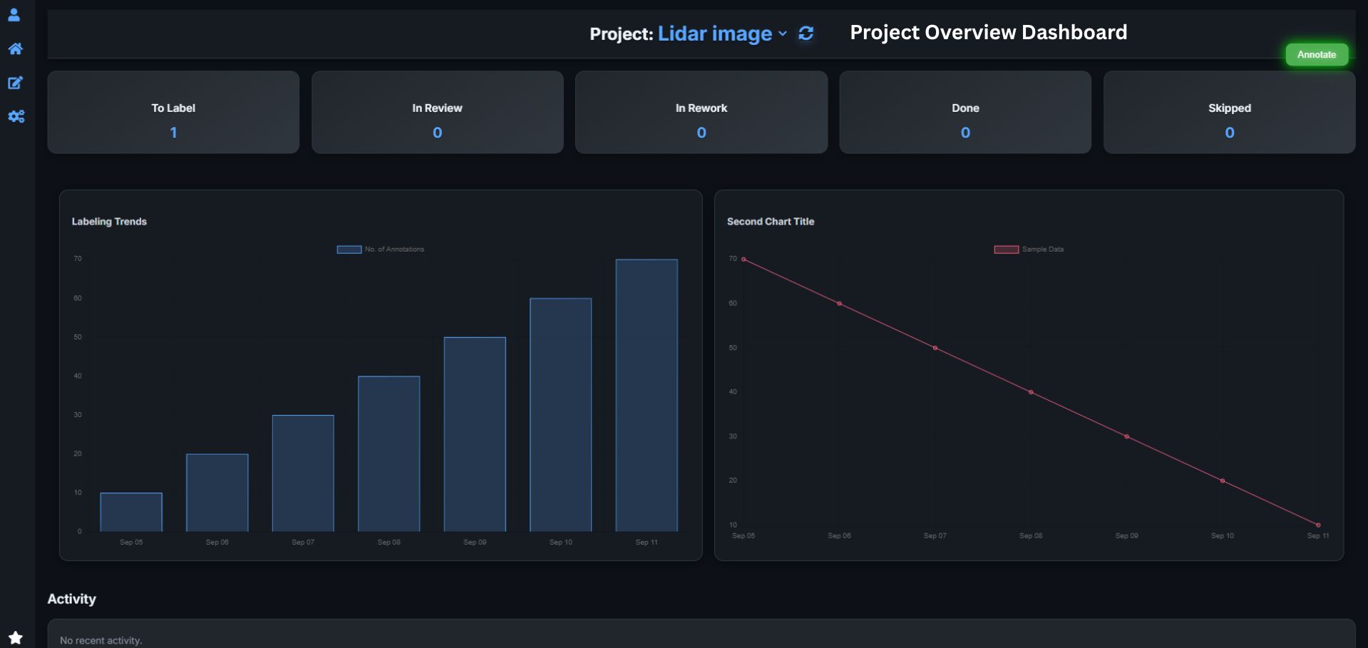The width and height of the screenshot is (1368, 648).
Task: Click the Sep 08 bar in Labeling Trends
Action: click(389, 453)
